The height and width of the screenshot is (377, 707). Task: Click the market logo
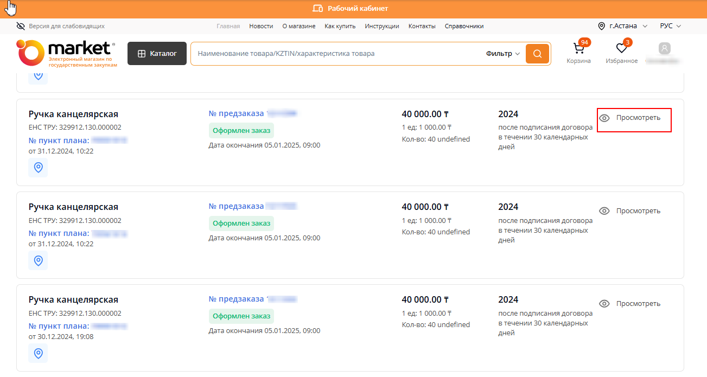point(66,53)
